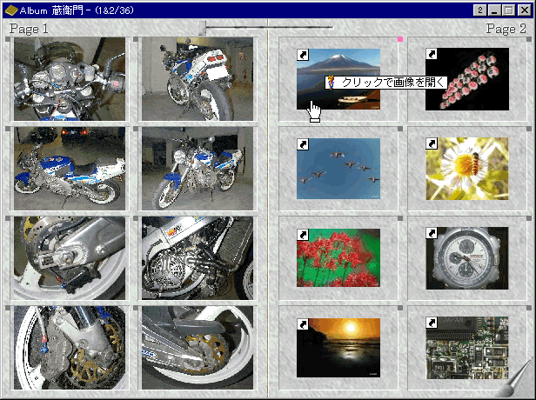Click shortcut arrow on Mount Fuji thumbnail

[303, 55]
